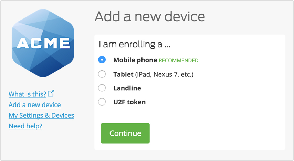
Task: Choose the U2F token radio button
Action: coord(102,102)
